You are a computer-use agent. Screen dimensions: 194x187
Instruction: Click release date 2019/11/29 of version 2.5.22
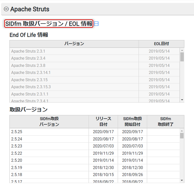pyautogui.click(x=103, y=153)
